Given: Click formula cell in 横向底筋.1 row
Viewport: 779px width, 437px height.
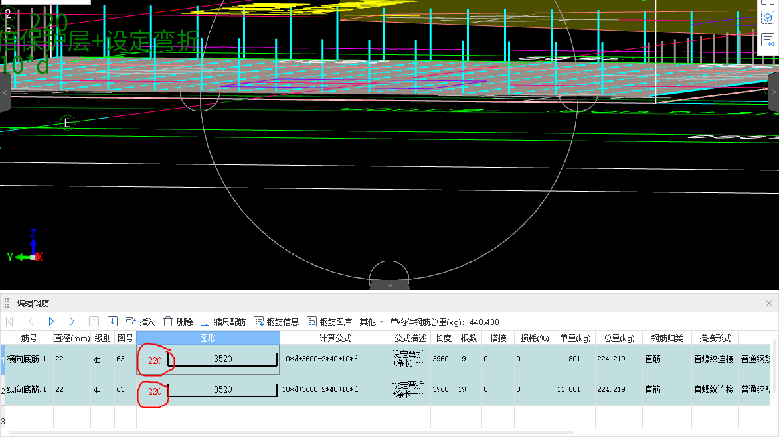Looking at the screenshot, I should point(335,359).
